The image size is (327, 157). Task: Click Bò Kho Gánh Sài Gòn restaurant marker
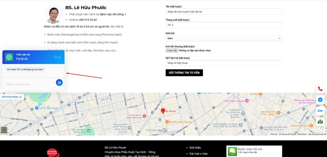pyautogui.click(x=167, y=122)
